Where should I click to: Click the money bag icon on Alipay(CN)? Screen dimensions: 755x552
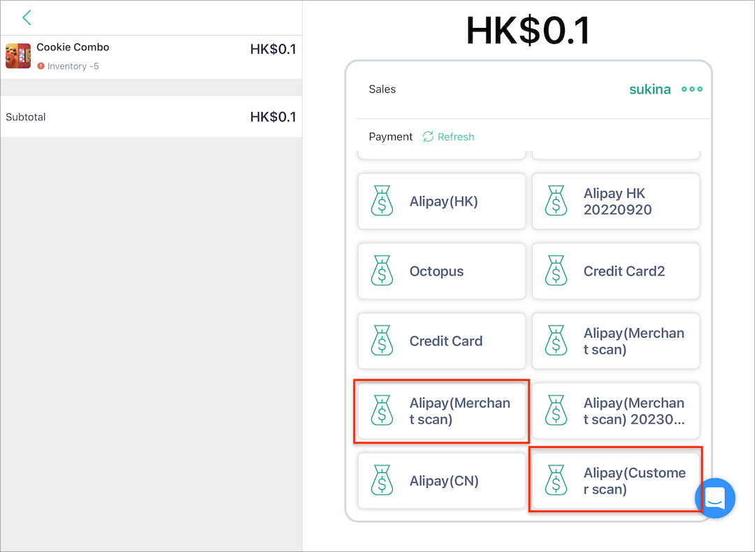click(382, 479)
